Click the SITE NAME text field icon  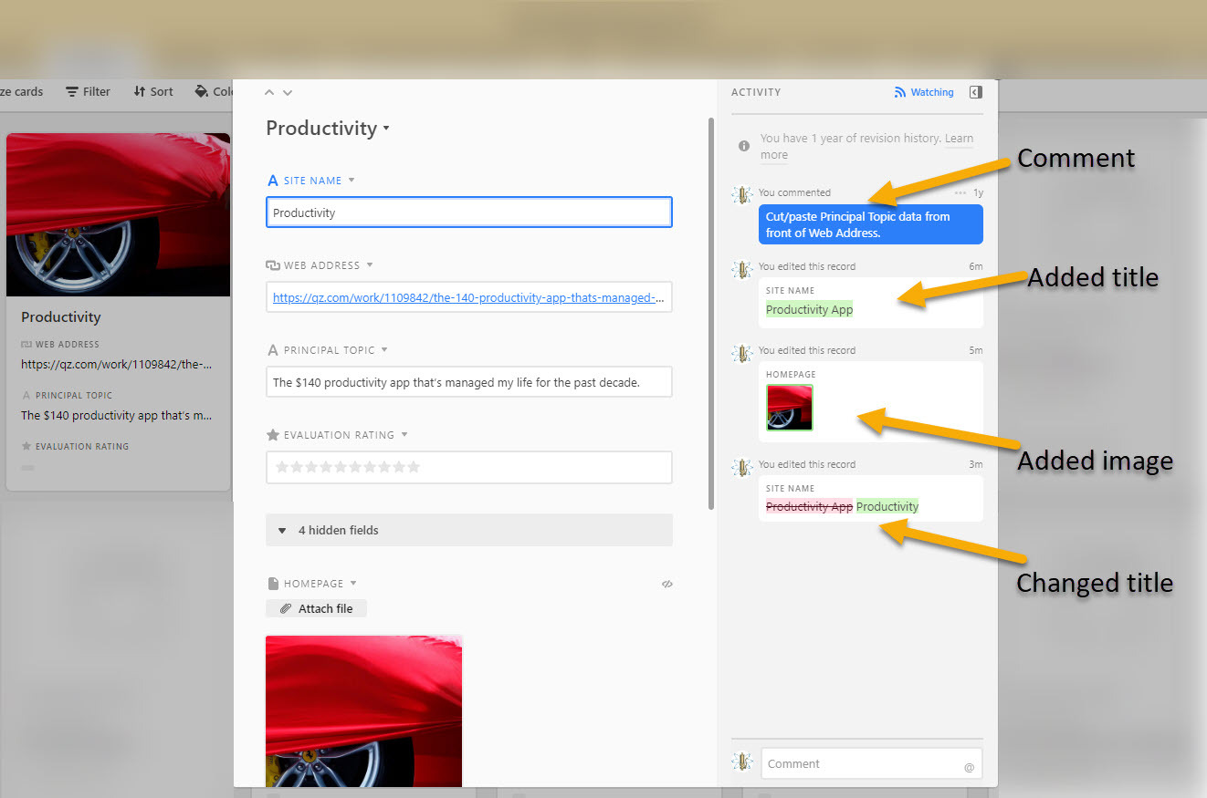coord(272,181)
